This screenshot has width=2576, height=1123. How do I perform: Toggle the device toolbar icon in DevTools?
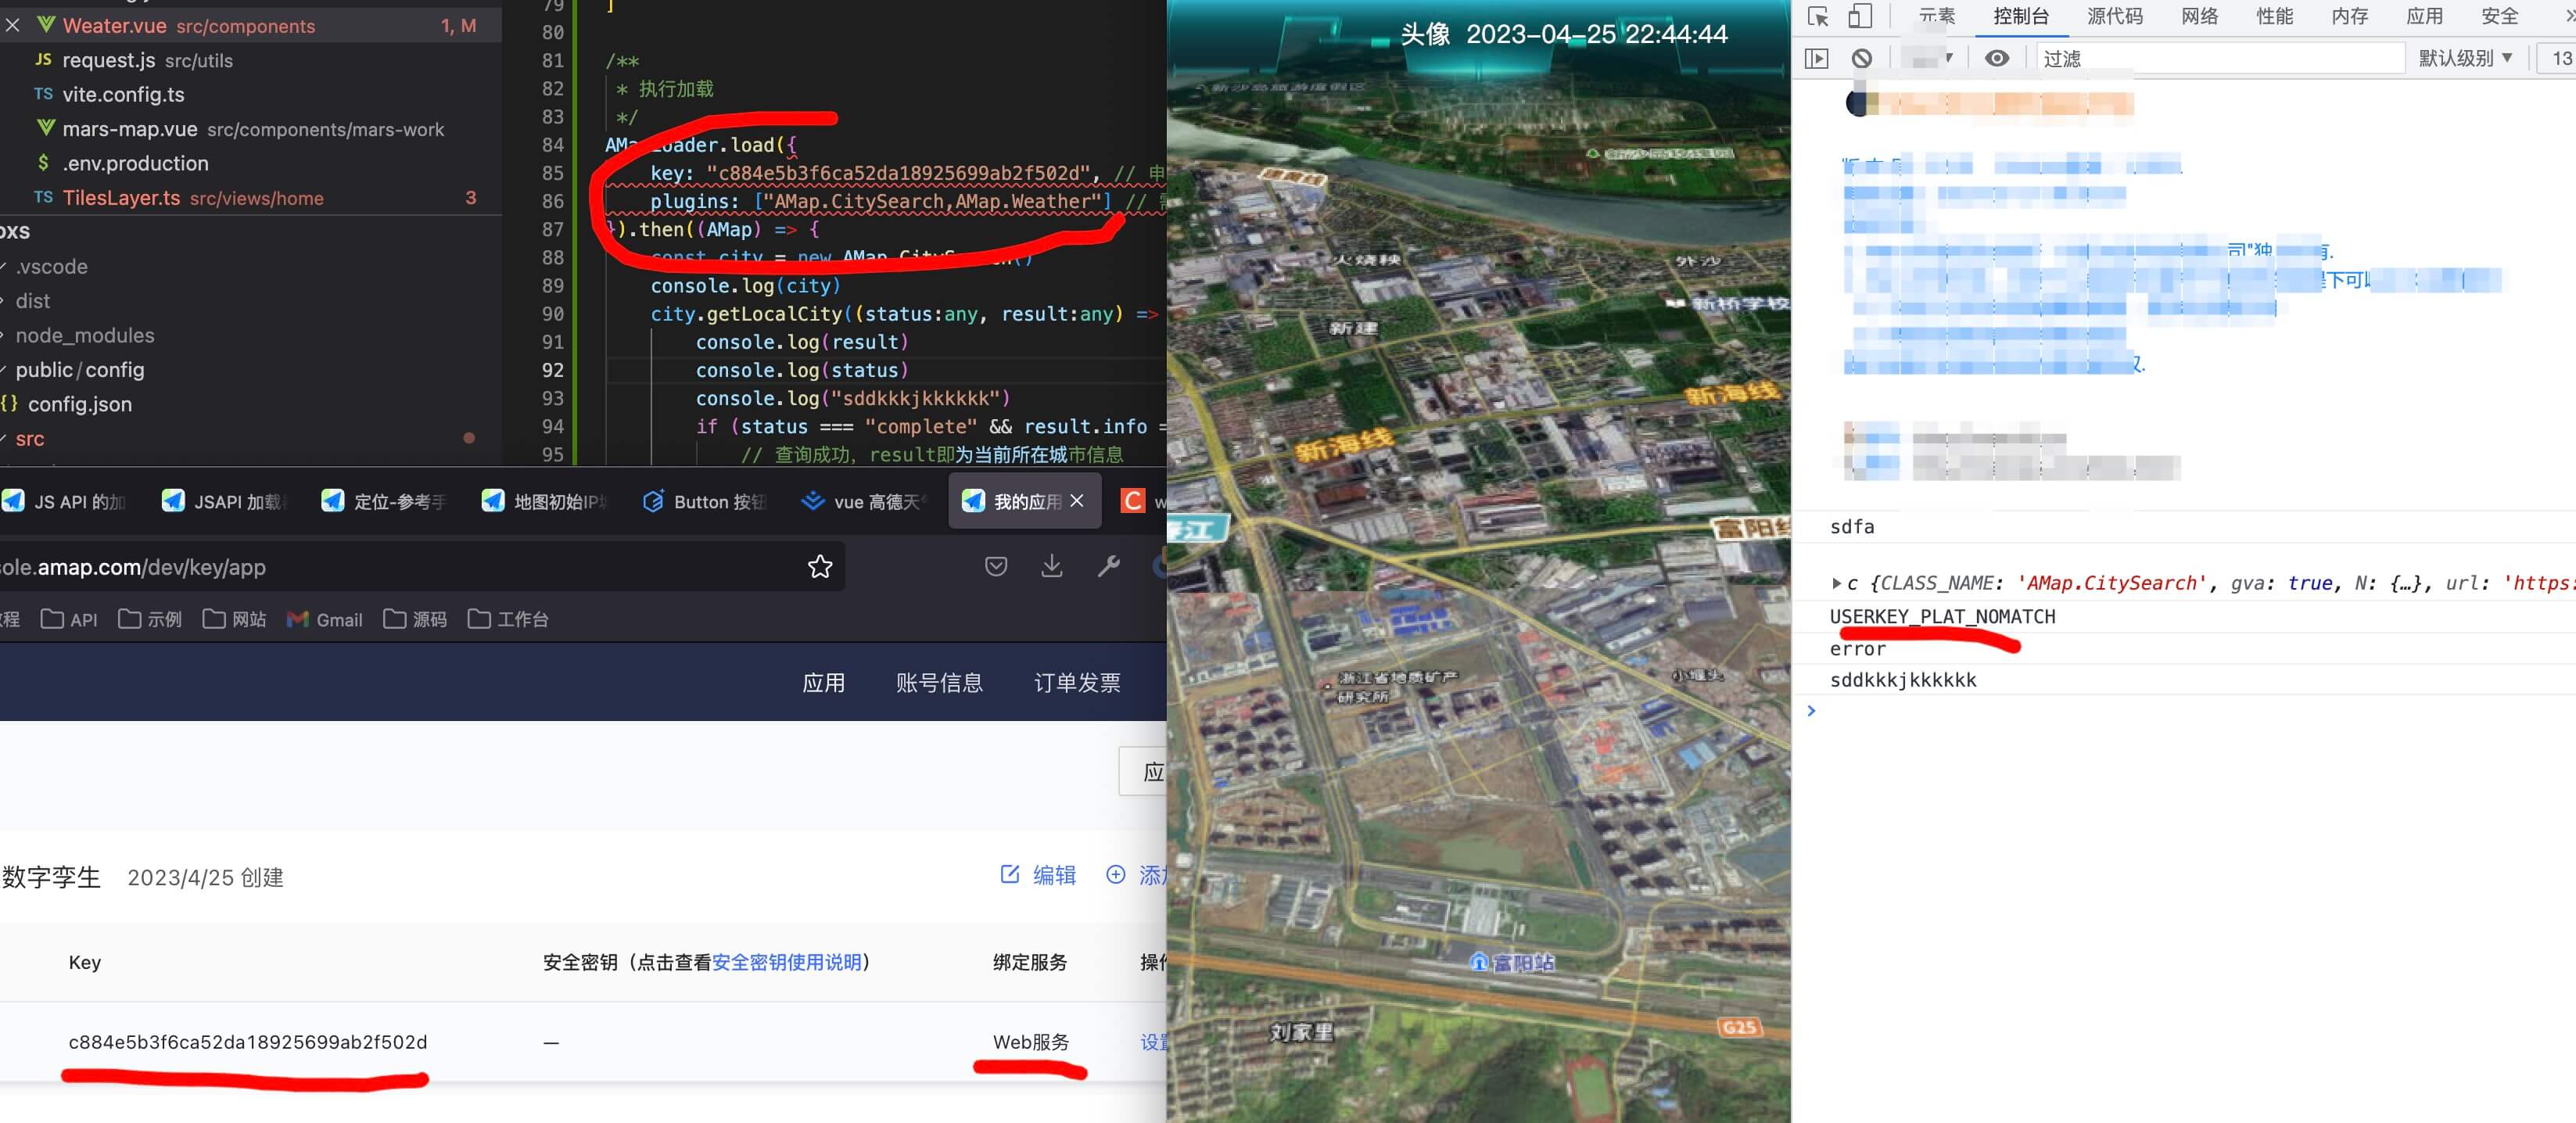point(1859,17)
